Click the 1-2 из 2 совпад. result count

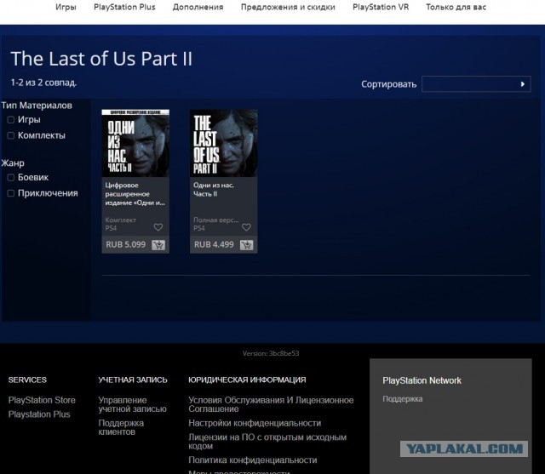click(x=43, y=83)
